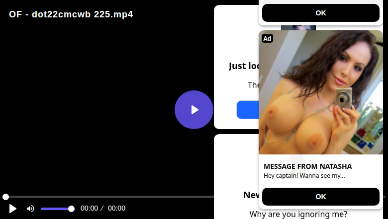Click the partly hidden 'New' heading in the lower card
388x219 pixels.
pos(251,195)
